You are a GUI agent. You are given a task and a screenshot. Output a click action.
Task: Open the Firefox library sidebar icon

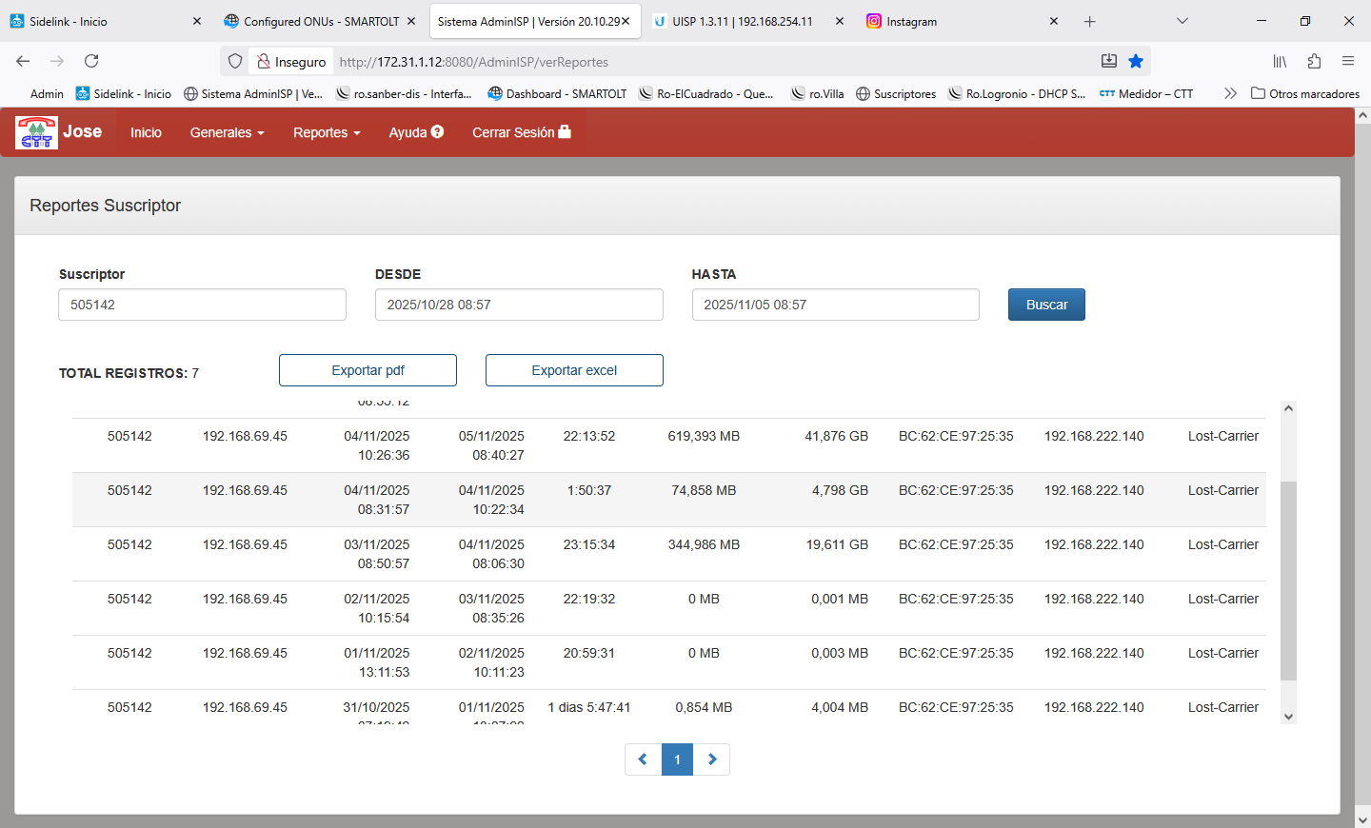(1280, 61)
